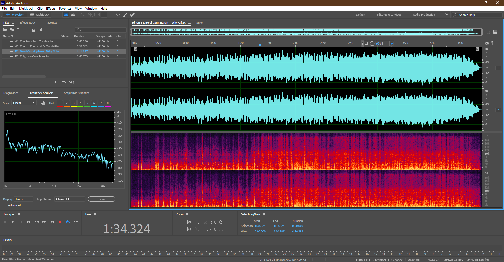Open the Effects menu

(x=51, y=9)
